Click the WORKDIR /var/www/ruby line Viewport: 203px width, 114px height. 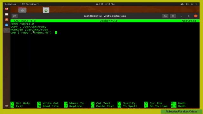click(29, 30)
